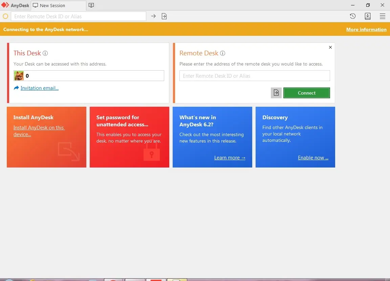Open the hamburger main menu
This screenshot has height=281, width=390.
(383, 16)
